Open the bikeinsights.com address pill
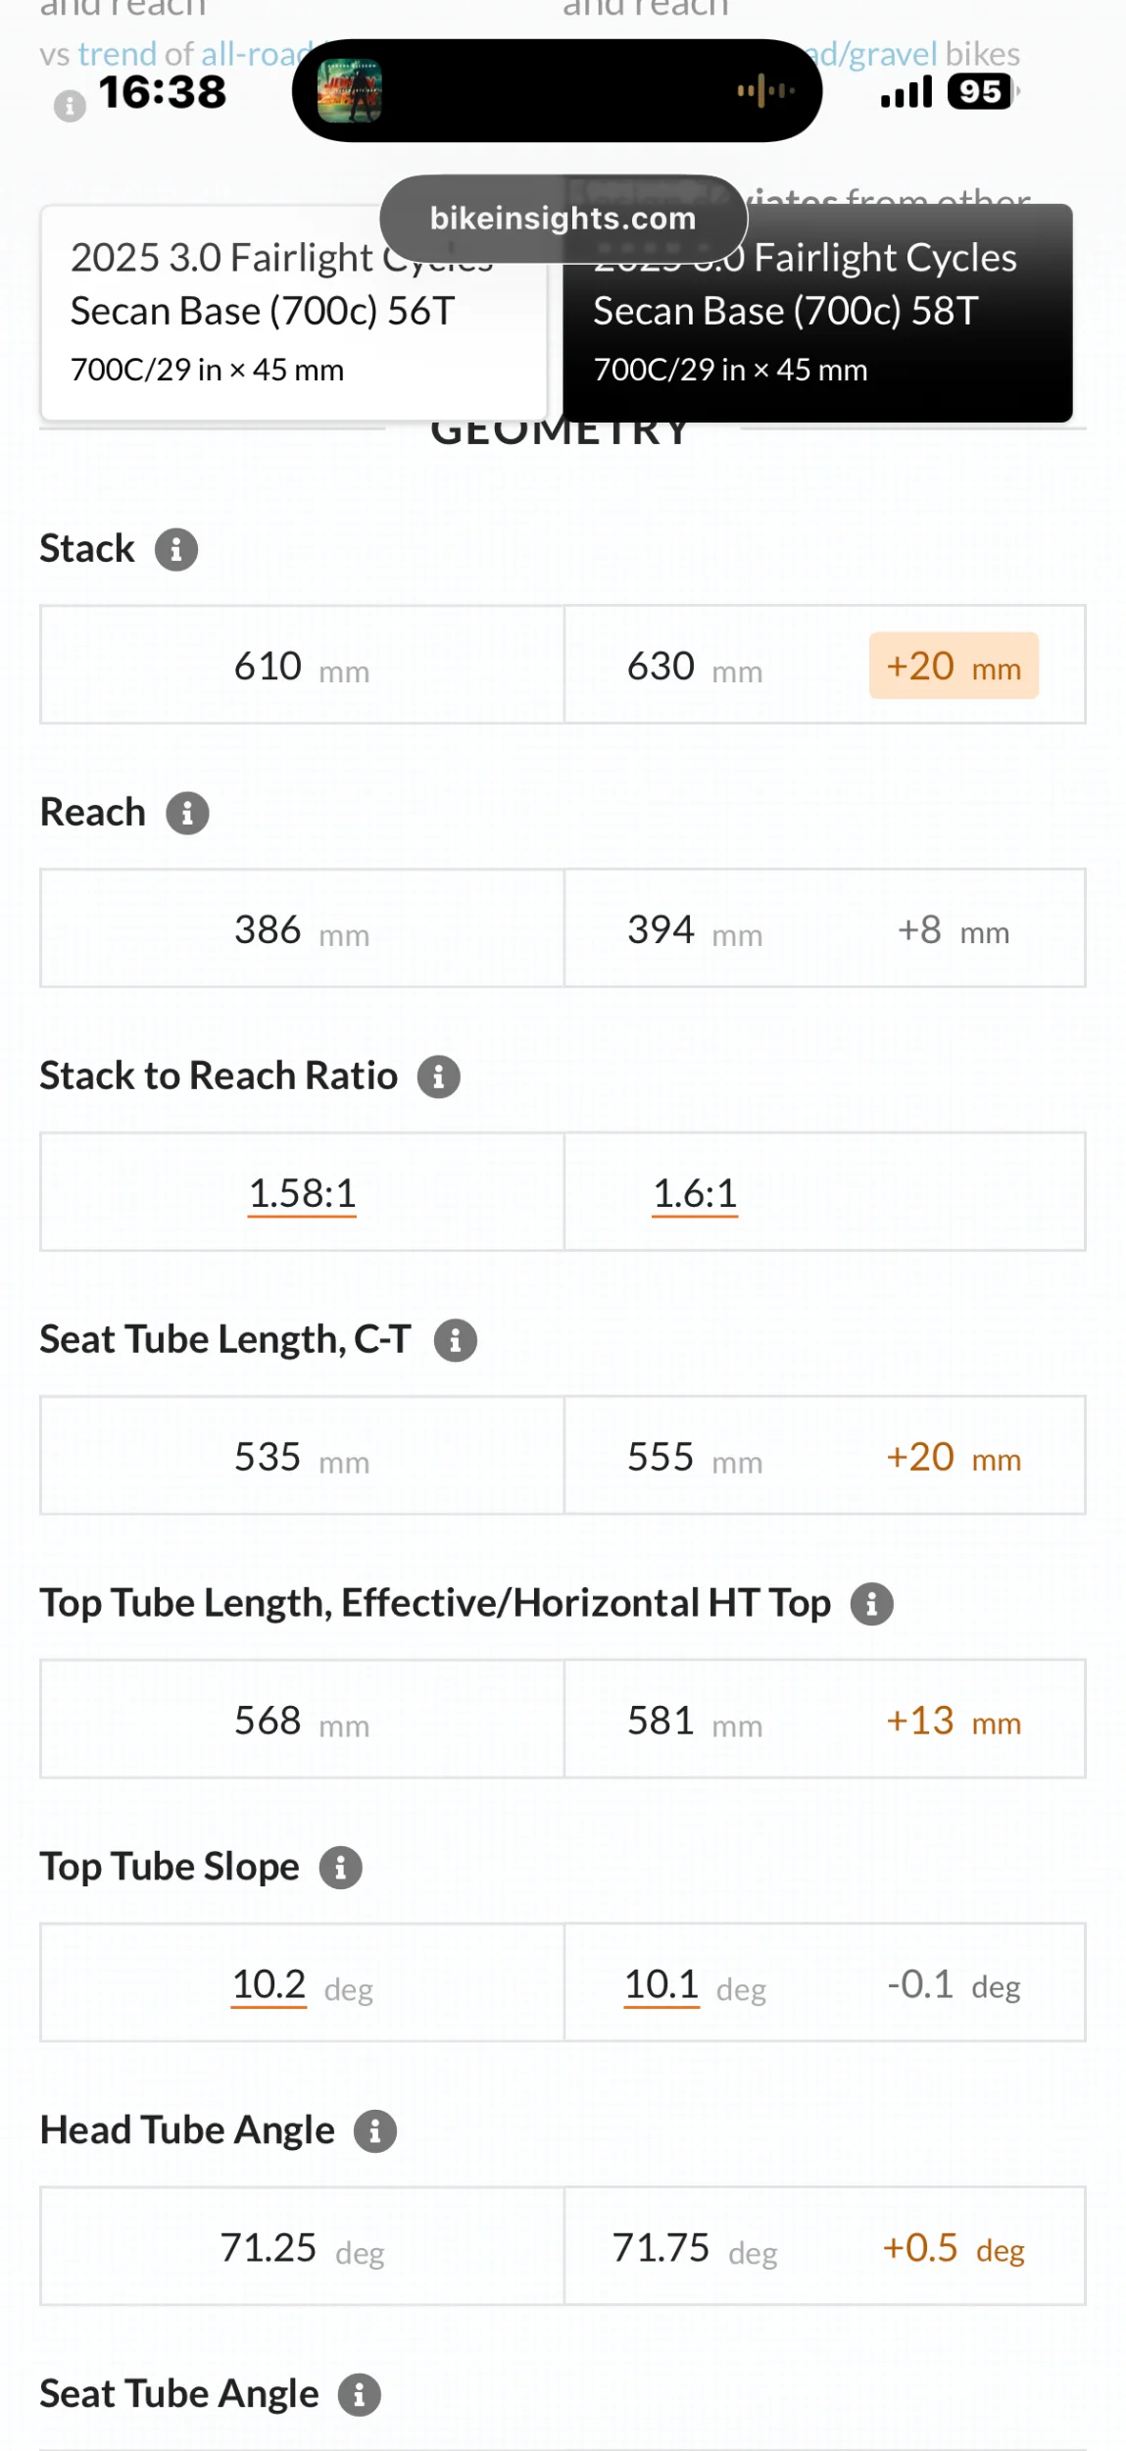The width and height of the screenshot is (1126, 2451). click(563, 219)
